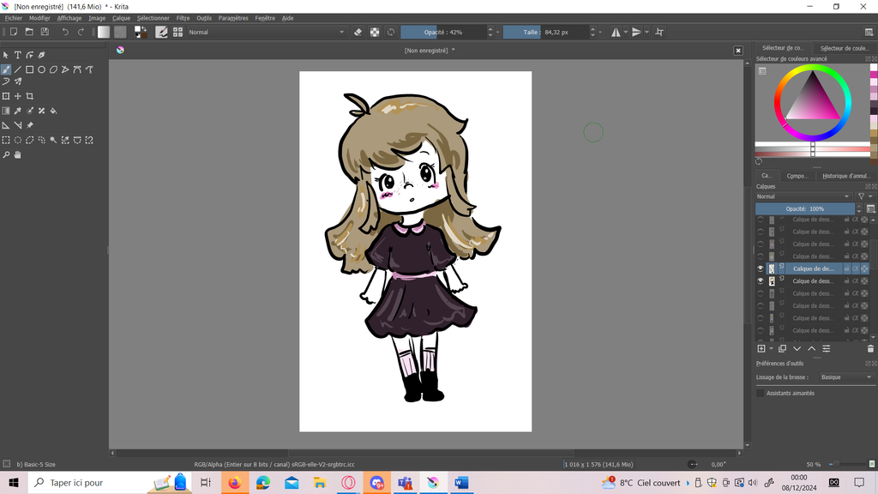Hide the highlighted selected layer via eye icon

click(760, 268)
